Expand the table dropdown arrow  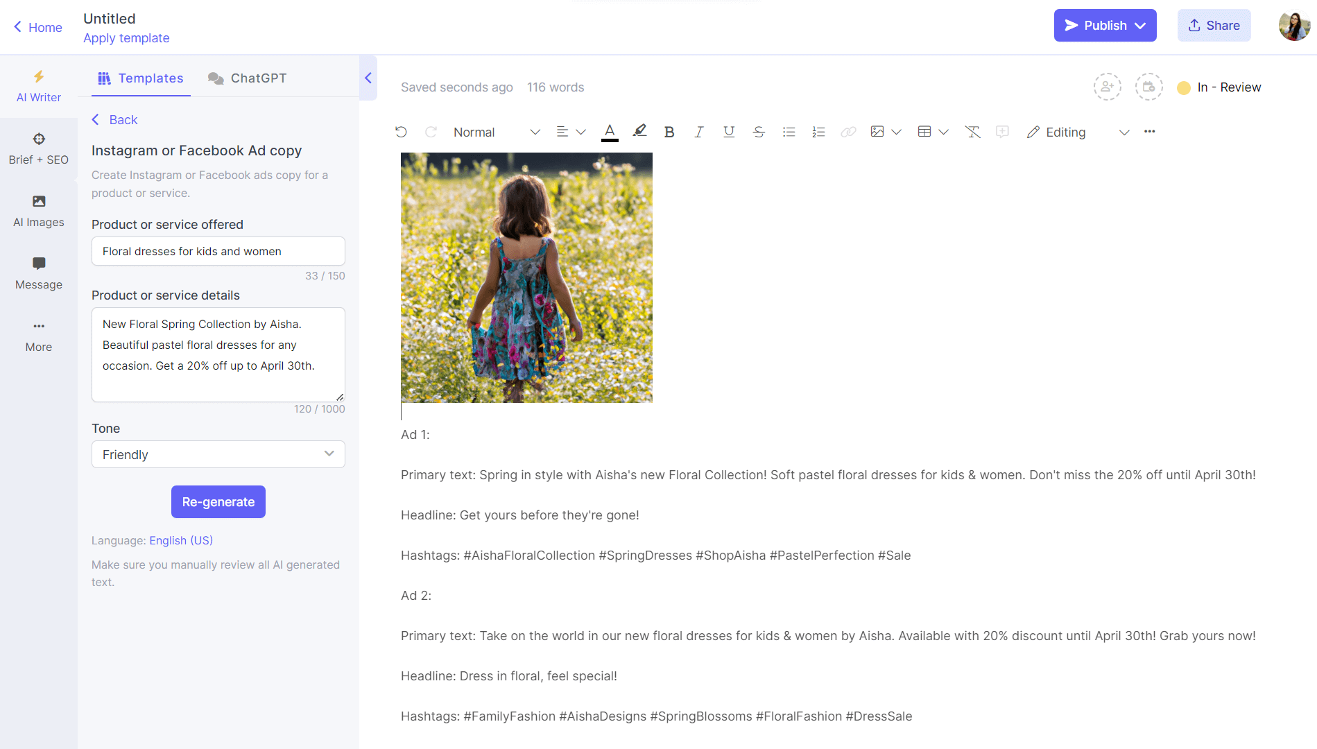click(943, 132)
